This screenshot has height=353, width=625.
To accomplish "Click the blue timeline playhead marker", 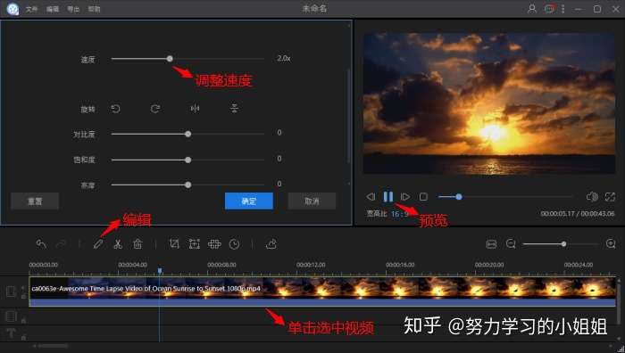I will point(160,271).
